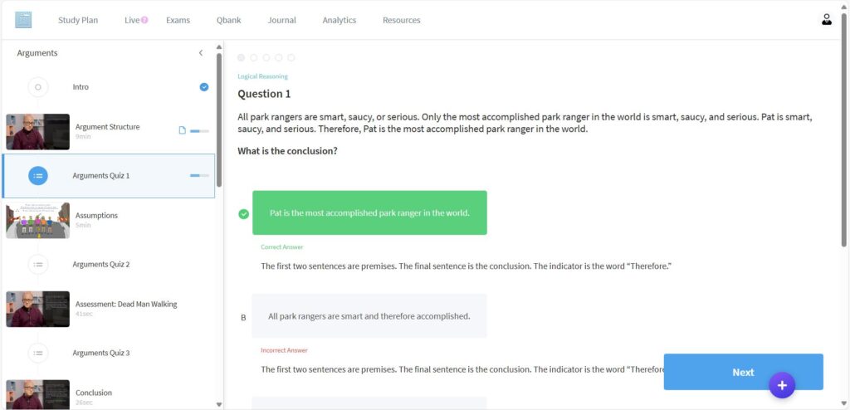The width and height of the screenshot is (850, 410).
Task: Go to the Qbank menu
Action: [x=229, y=20]
